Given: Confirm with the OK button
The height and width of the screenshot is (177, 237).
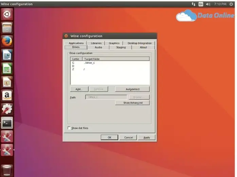Looking at the screenshot, I should coord(109,137).
